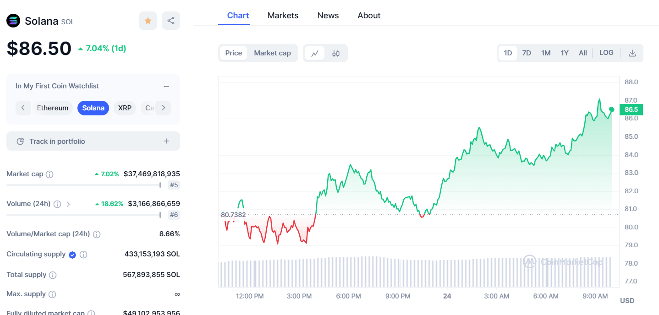Click the 24 date label on the time axis
This screenshot has width=659, height=315.
[447, 296]
